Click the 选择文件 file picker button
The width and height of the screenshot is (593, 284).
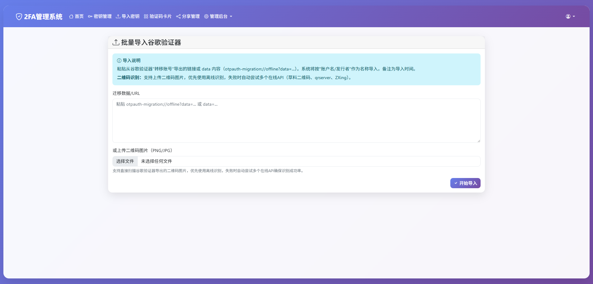(125, 161)
